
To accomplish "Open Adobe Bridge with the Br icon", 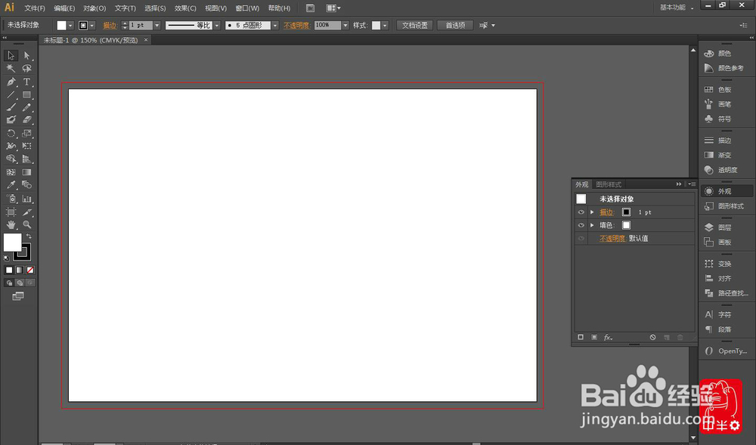I will (x=311, y=8).
